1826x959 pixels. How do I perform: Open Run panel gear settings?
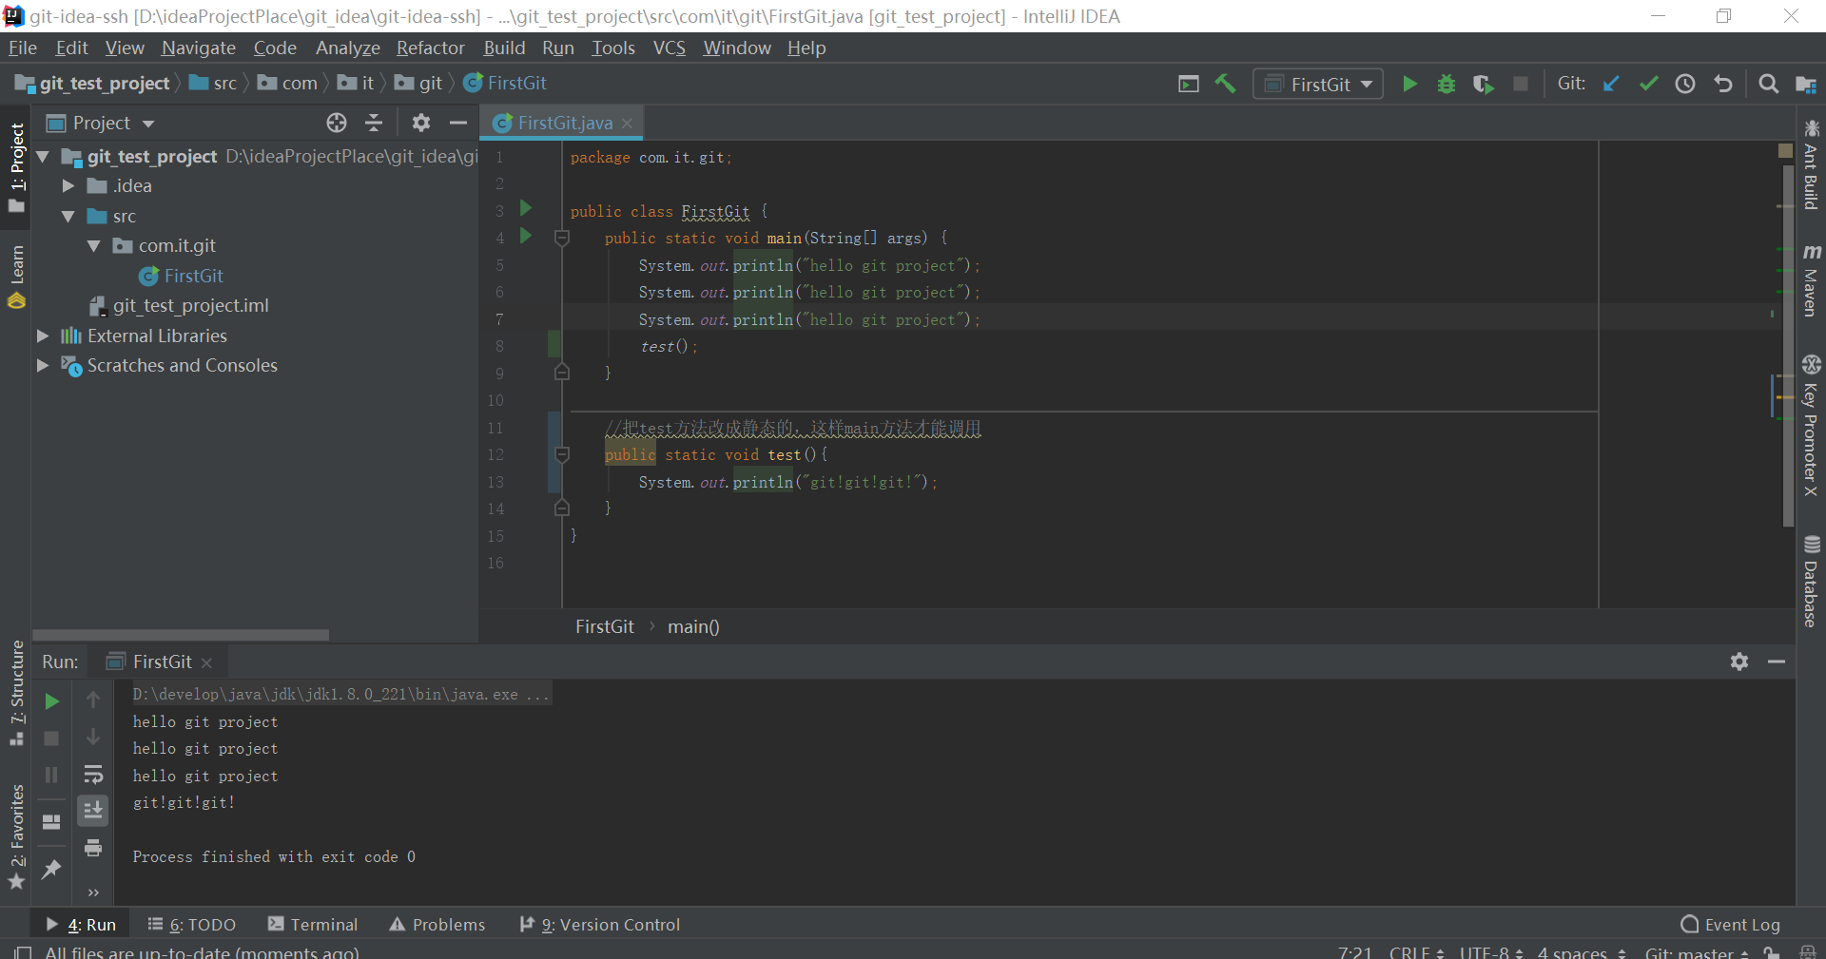(x=1739, y=662)
